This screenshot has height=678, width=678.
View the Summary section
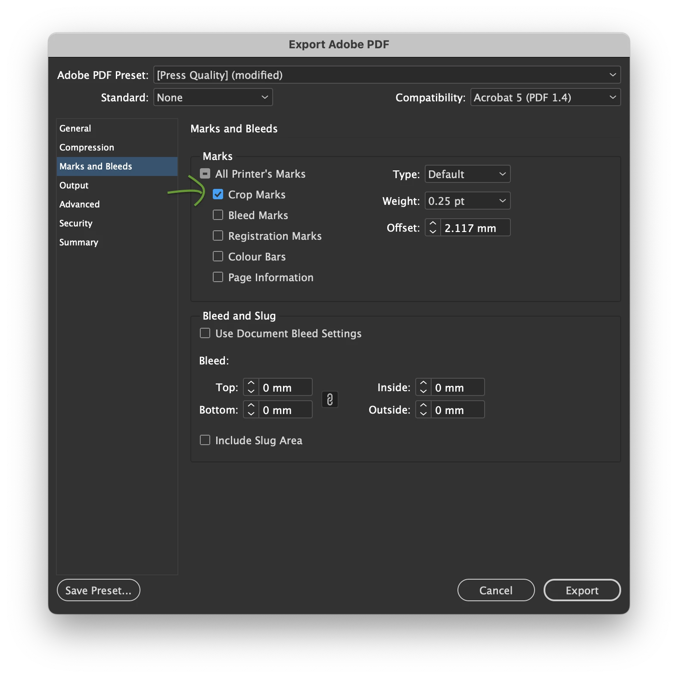(117, 242)
